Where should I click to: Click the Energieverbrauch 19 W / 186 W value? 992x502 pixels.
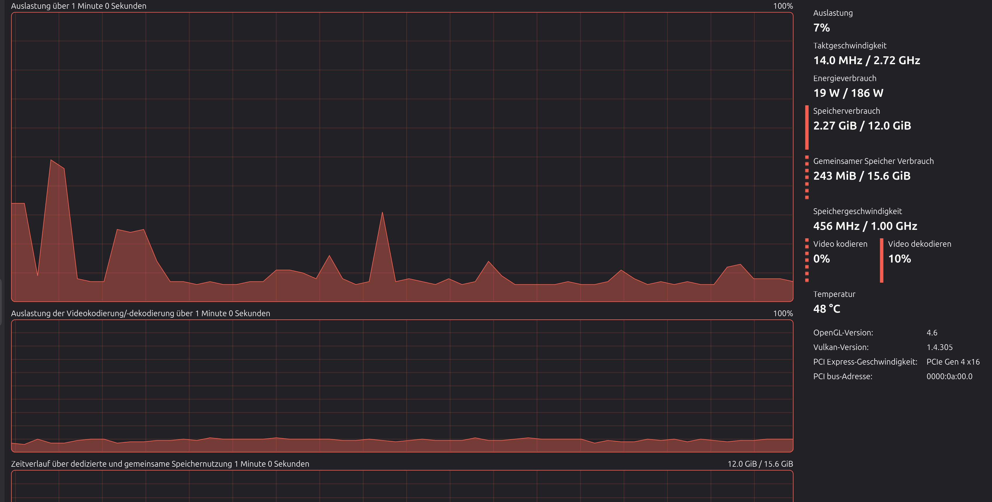pyautogui.click(x=848, y=93)
